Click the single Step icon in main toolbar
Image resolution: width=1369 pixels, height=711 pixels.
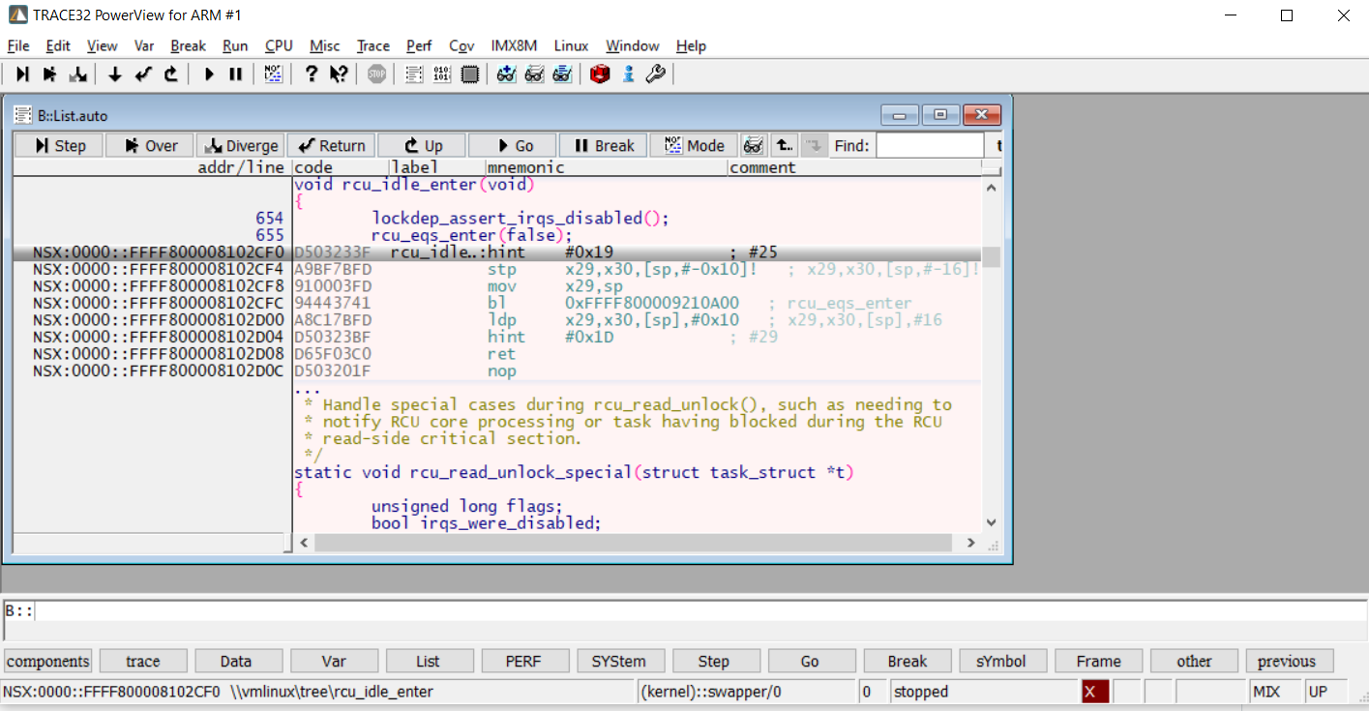[x=22, y=74]
